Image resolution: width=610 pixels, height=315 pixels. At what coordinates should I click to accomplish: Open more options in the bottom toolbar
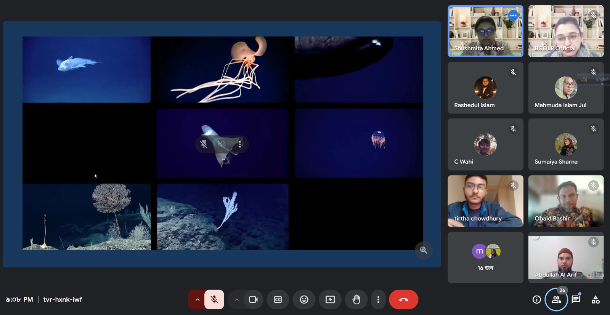point(378,300)
